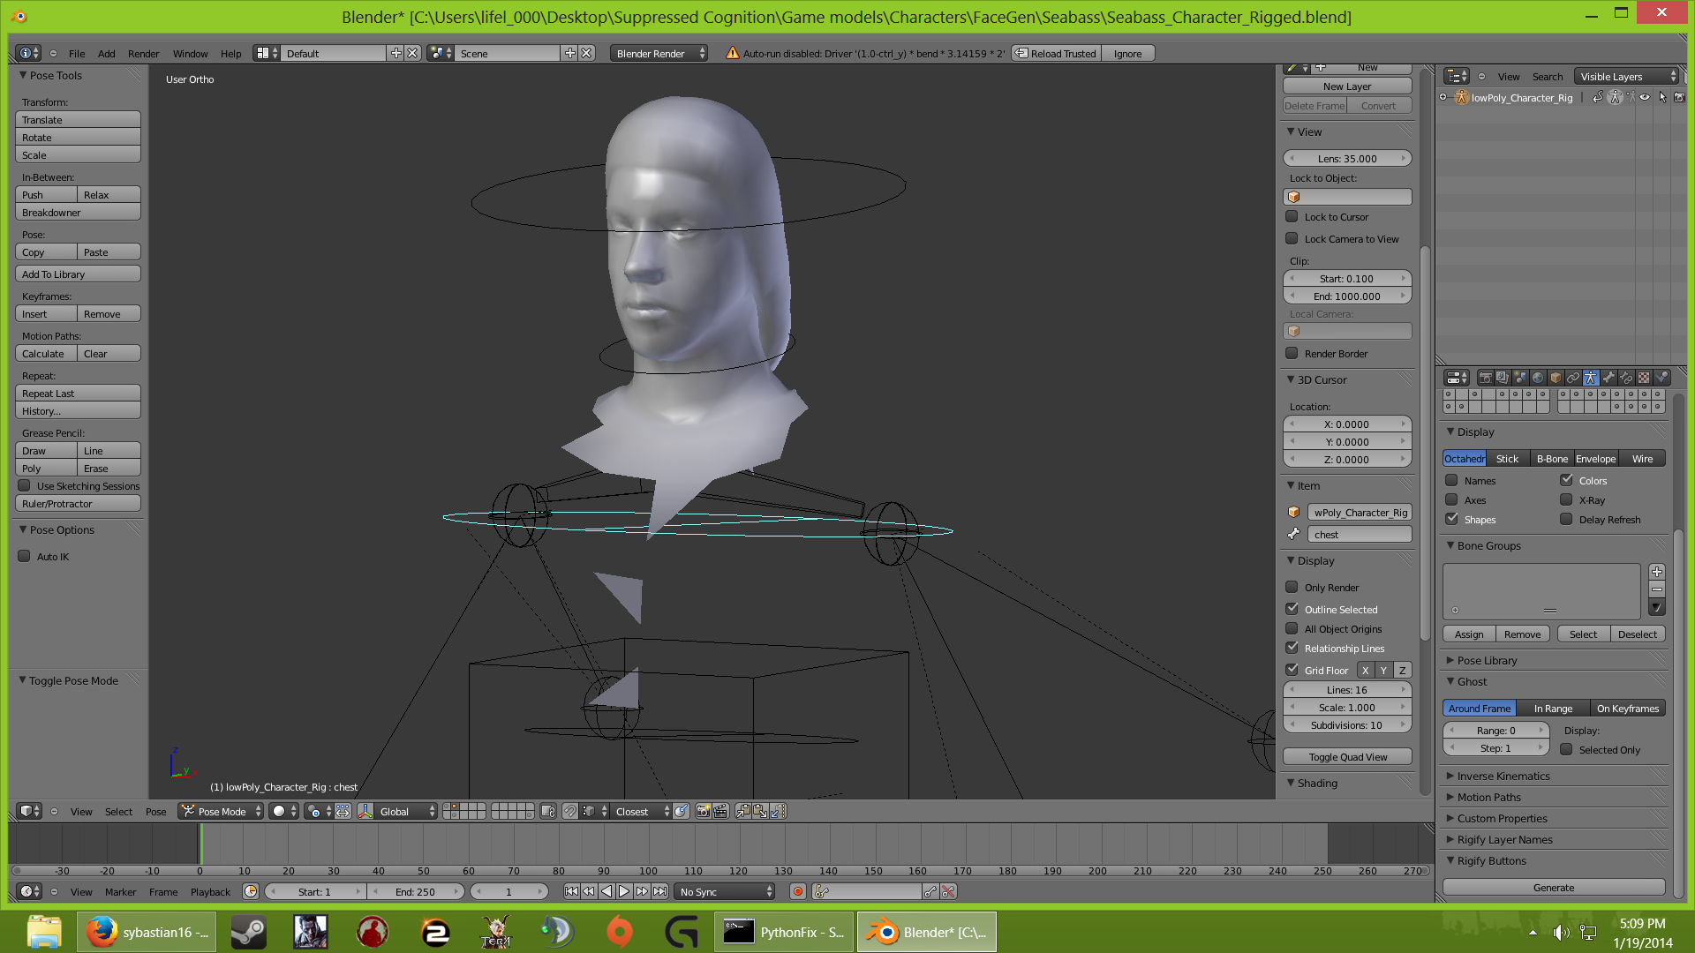Open the Select menu in menu bar

[x=117, y=811]
